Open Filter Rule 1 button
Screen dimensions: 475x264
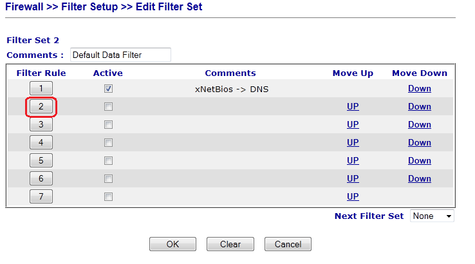pyautogui.click(x=41, y=89)
